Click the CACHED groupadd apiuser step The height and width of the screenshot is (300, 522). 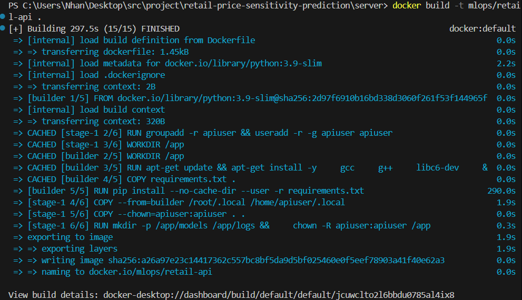click(x=210, y=133)
